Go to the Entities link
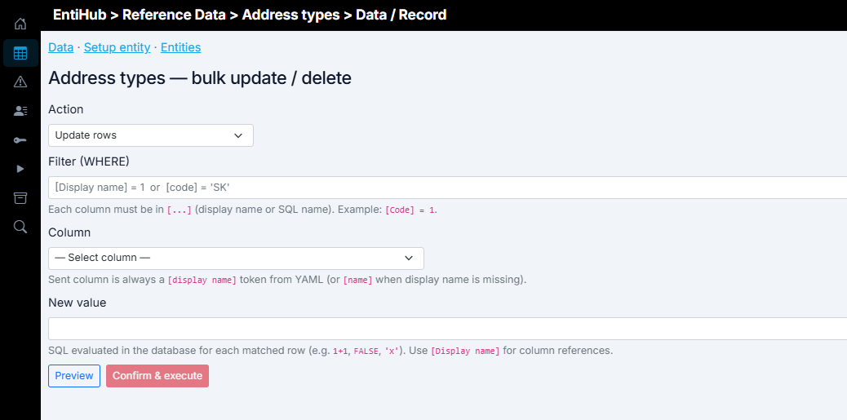The image size is (847, 420). point(180,47)
